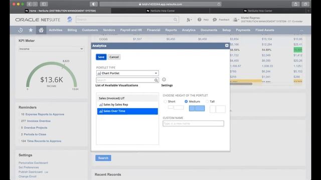Select Sales by Sales Rep visualization
Image resolution: width=321 pixels, height=180 pixels.
tap(127, 104)
